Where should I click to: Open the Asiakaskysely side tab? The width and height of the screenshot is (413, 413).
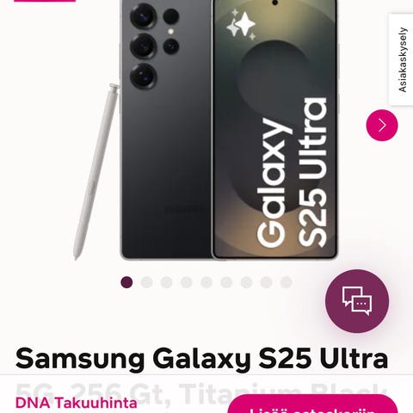point(402,59)
